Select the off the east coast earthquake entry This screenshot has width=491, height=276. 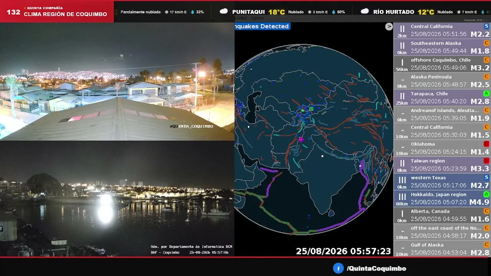point(442,232)
